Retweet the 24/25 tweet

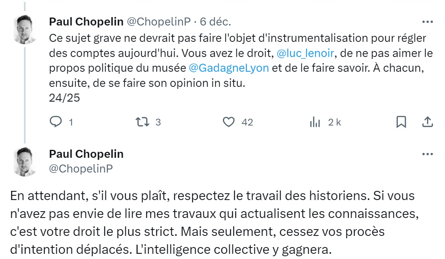(142, 122)
